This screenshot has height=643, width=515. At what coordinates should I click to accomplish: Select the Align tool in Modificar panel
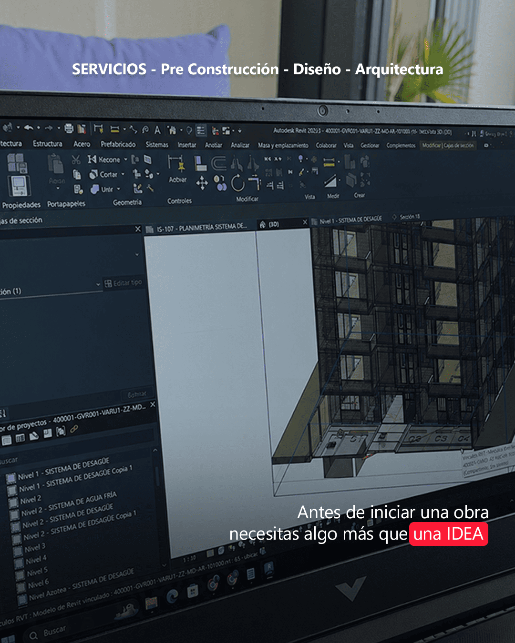coord(201,163)
